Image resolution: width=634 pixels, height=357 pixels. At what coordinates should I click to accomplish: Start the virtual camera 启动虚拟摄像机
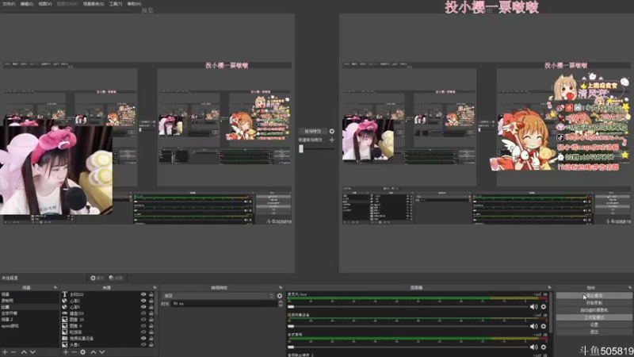tap(594, 310)
